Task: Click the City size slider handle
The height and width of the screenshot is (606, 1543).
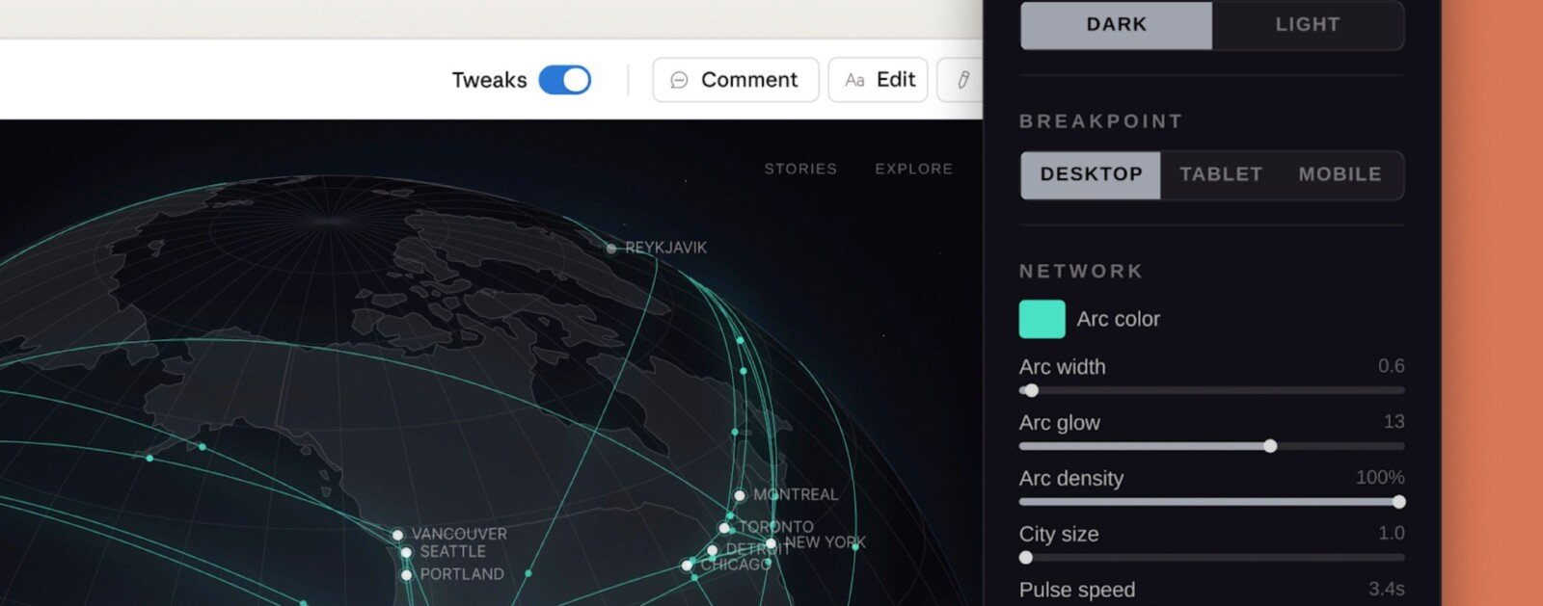Action: (1026, 558)
